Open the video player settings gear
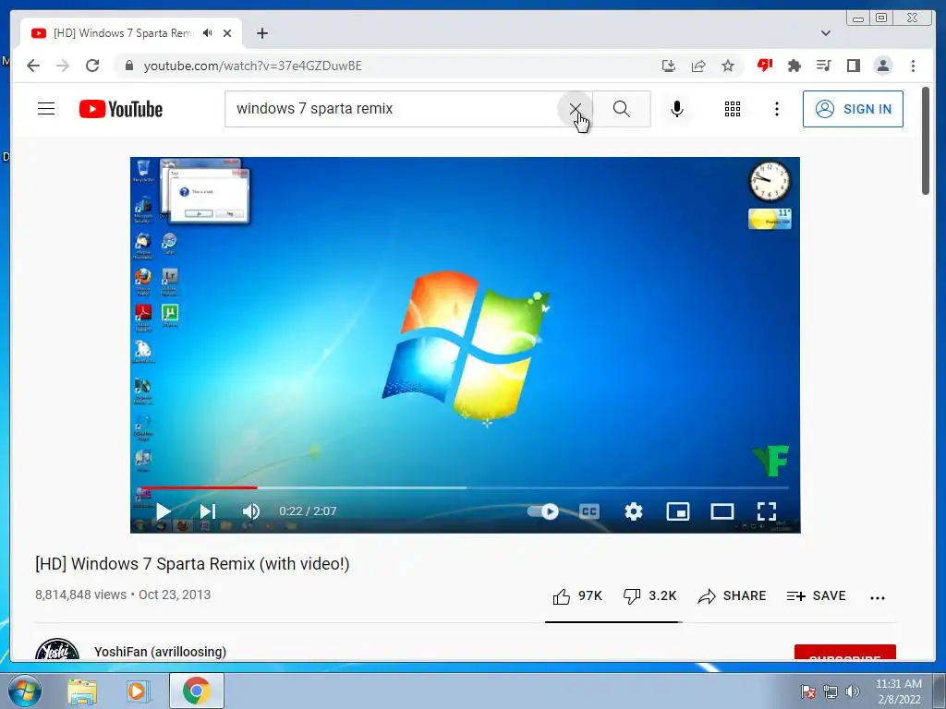Screen dimensions: 946x709 634,511
